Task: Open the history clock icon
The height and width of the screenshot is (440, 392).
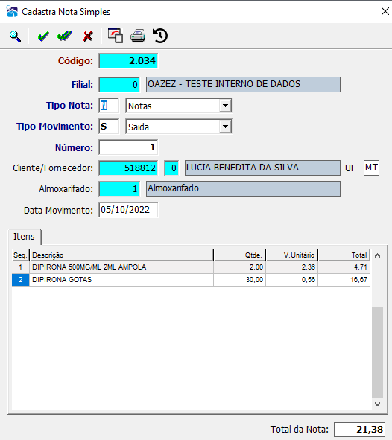Action: (160, 36)
